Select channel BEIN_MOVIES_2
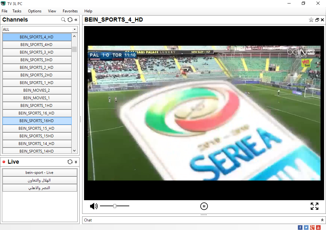Viewport: 326px width, 230px height. 37,90
